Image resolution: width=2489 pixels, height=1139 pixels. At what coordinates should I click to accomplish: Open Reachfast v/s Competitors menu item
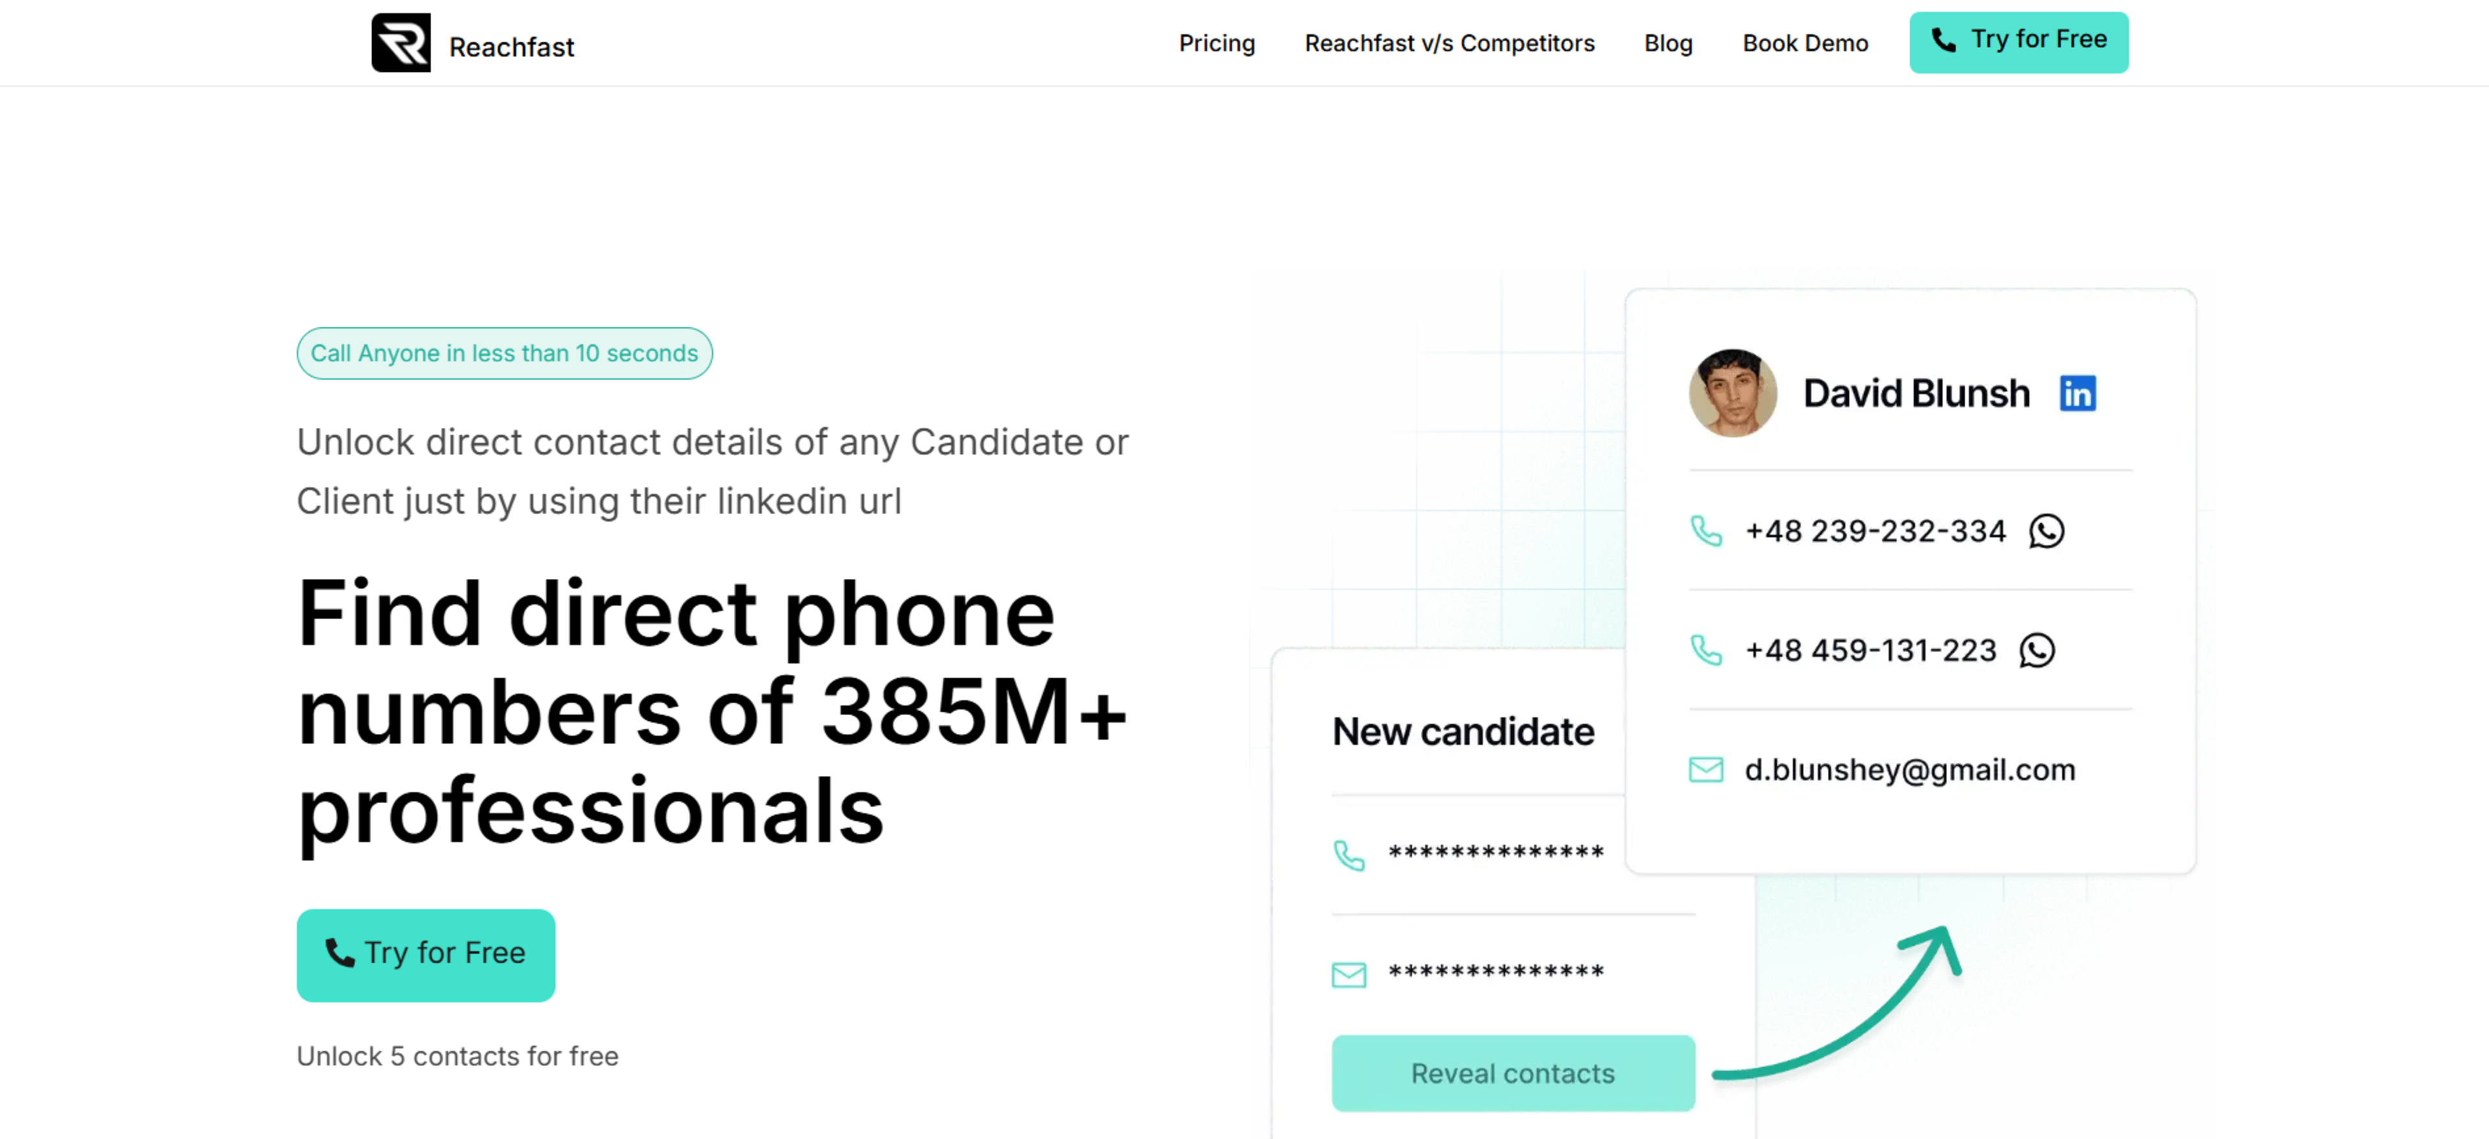[x=1449, y=43]
